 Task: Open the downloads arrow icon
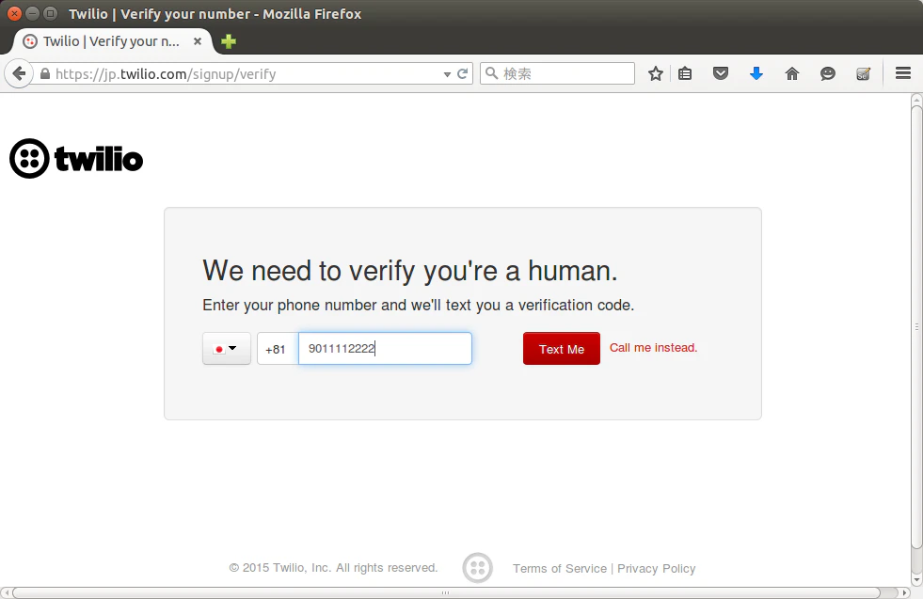[x=756, y=73]
